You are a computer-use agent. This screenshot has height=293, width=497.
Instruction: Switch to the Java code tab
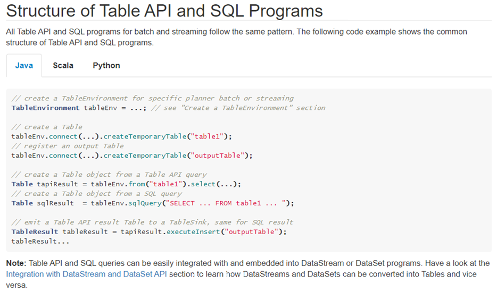[x=24, y=65]
